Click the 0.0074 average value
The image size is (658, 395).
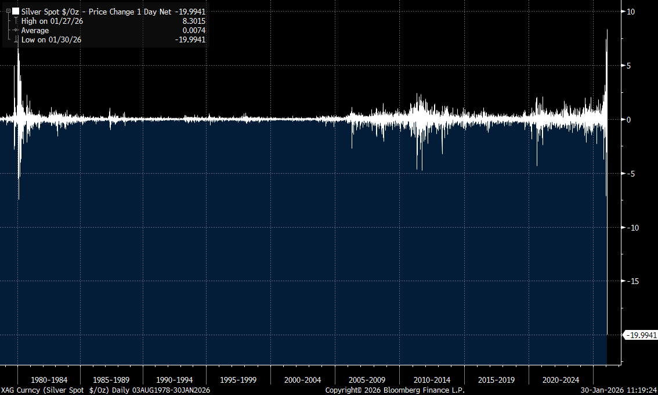pos(194,30)
